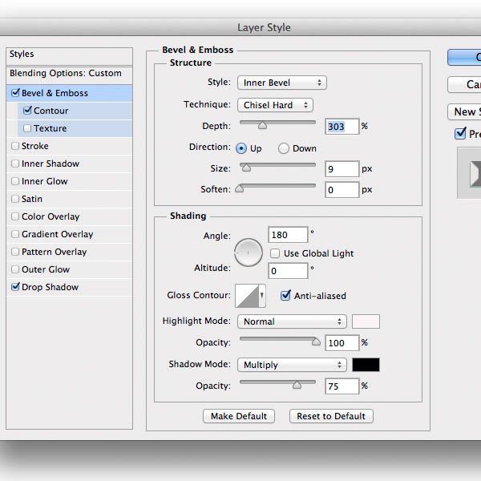Viewport: 481px width, 481px height.
Task: Click the Soften field showing 0
Action: tap(342, 189)
